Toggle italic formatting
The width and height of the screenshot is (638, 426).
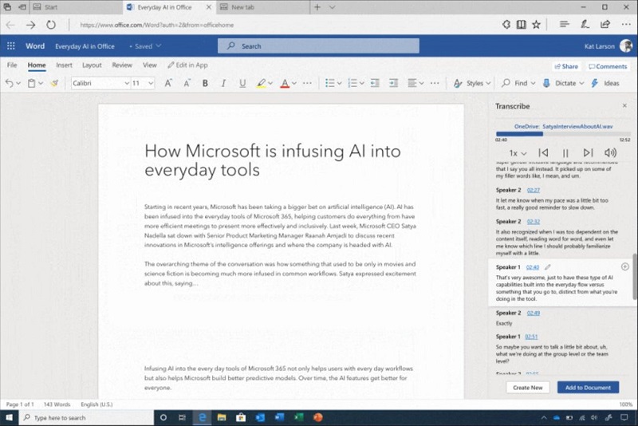[223, 83]
